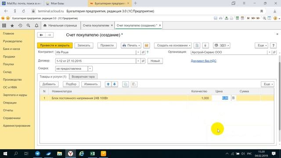Go forward with the document right arrow
281x158 pixels.
[49, 35]
